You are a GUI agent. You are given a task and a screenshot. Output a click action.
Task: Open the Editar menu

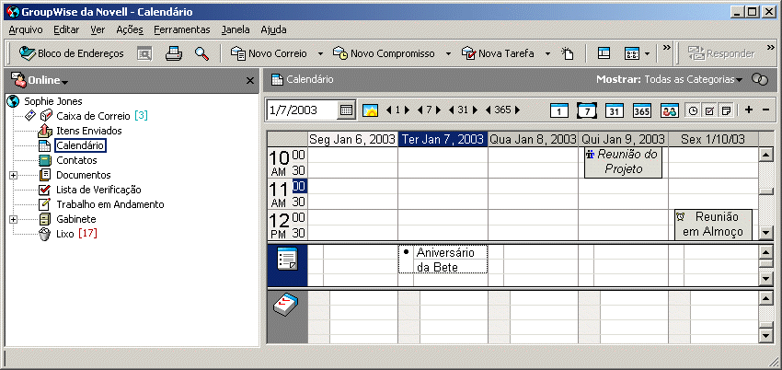66,29
